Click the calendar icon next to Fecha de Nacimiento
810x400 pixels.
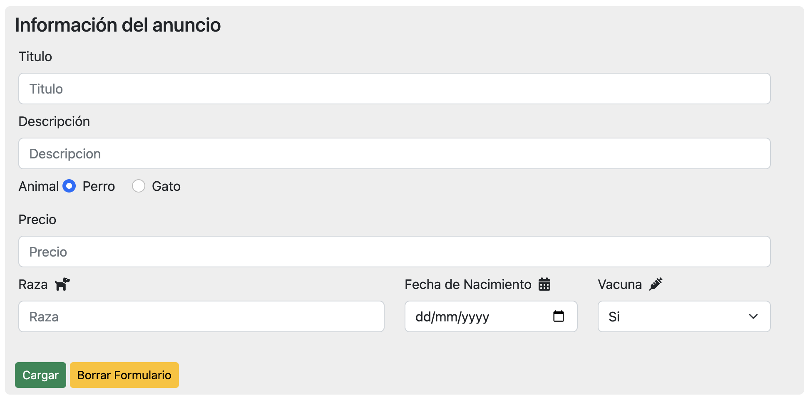tap(544, 284)
